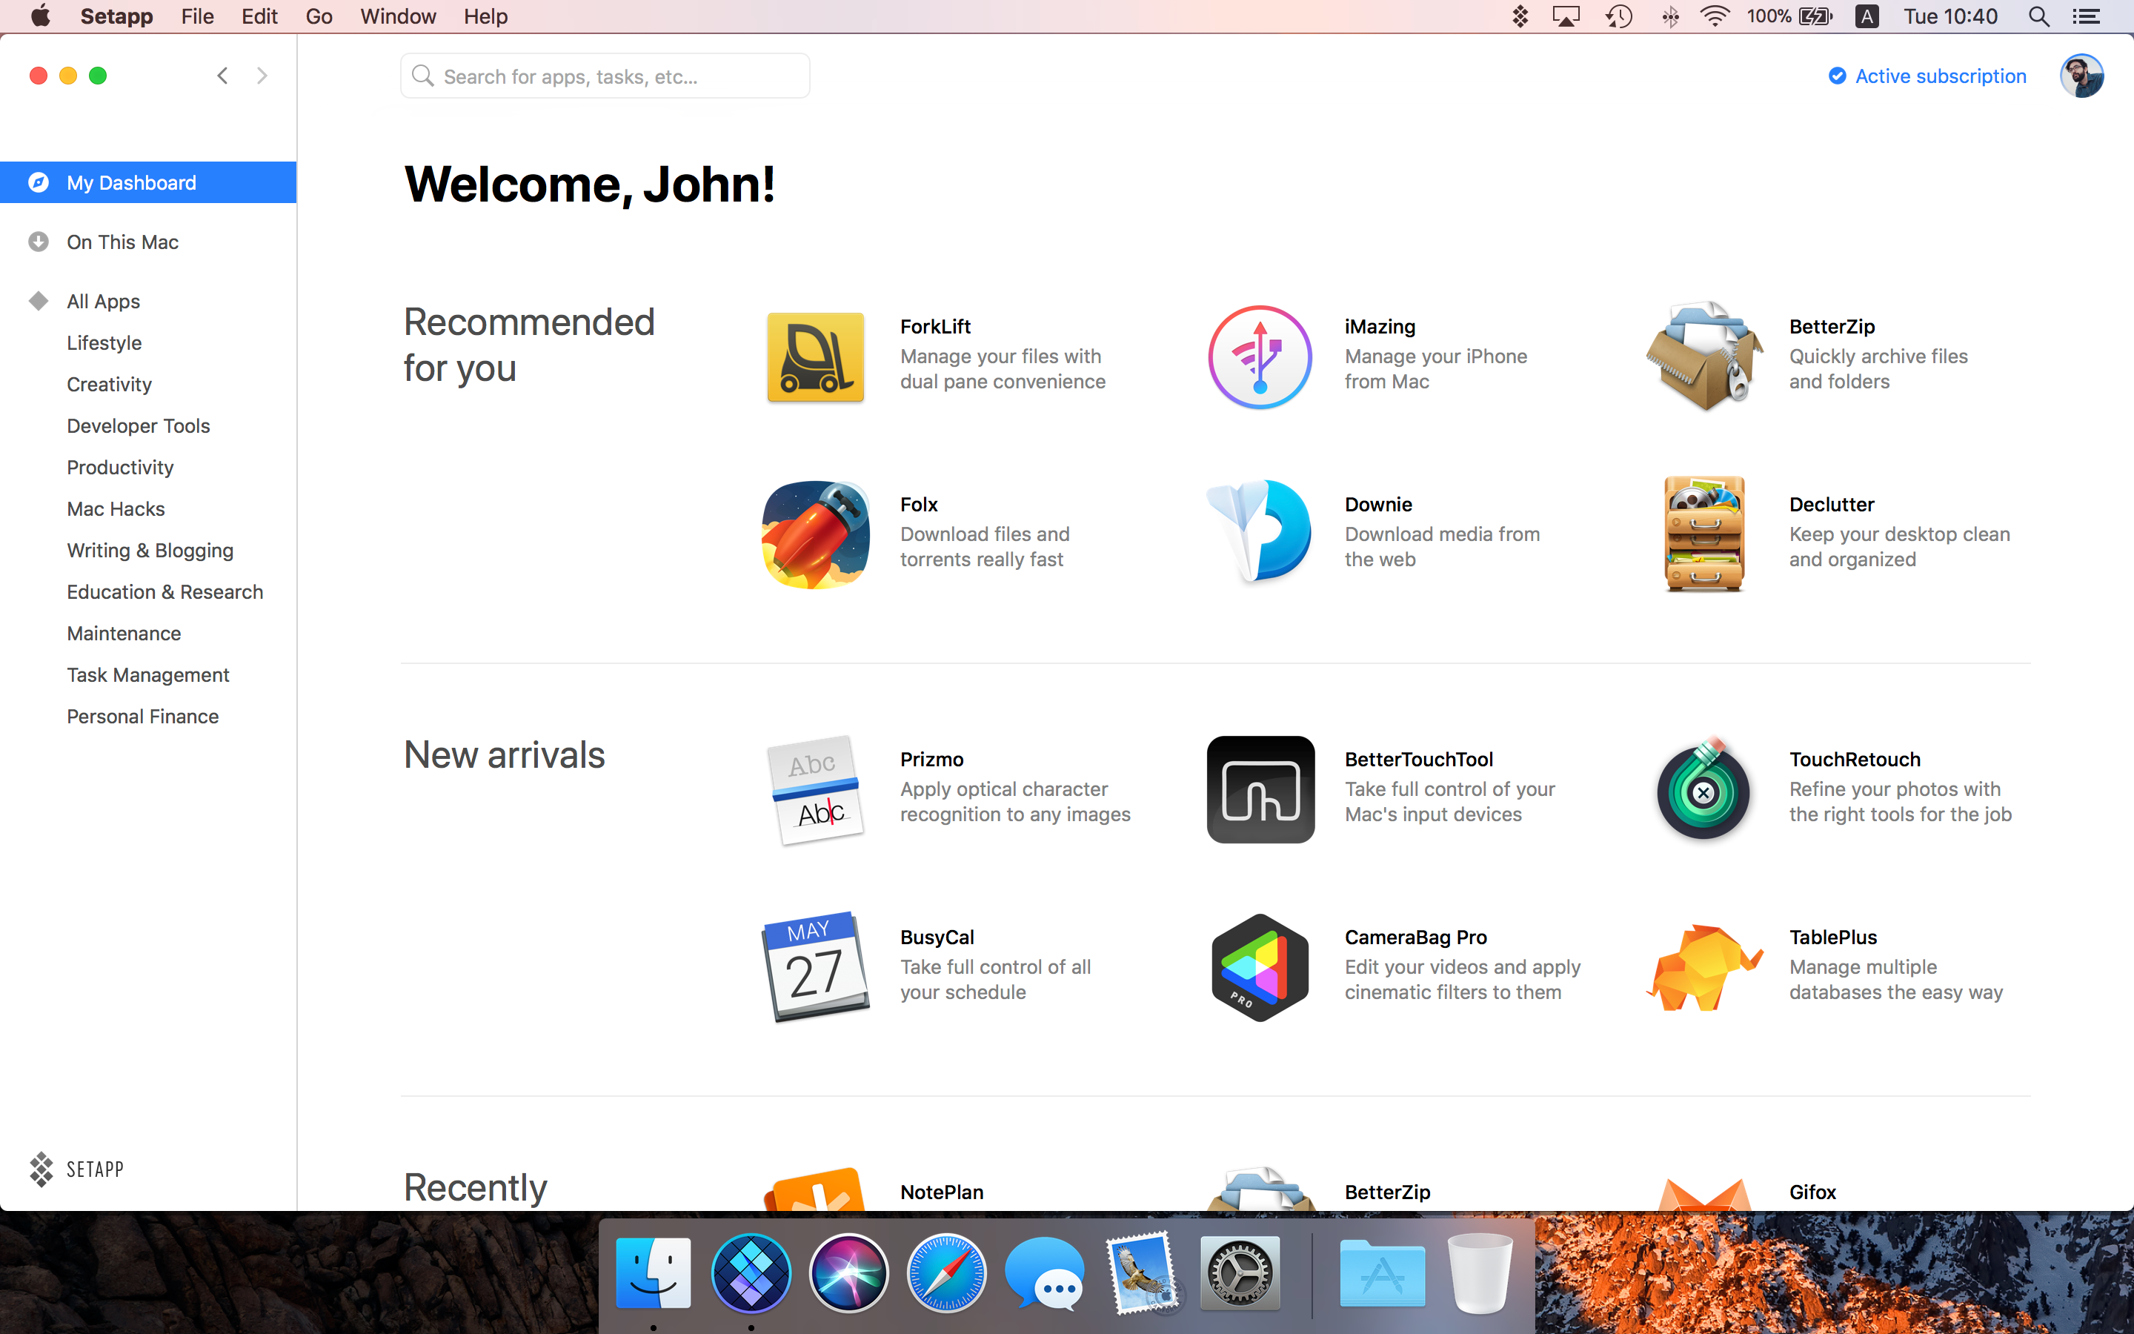The height and width of the screenshot is (1334, 2134).
Task: Open the Education & Research category
Action: click(x=165, y=591)
